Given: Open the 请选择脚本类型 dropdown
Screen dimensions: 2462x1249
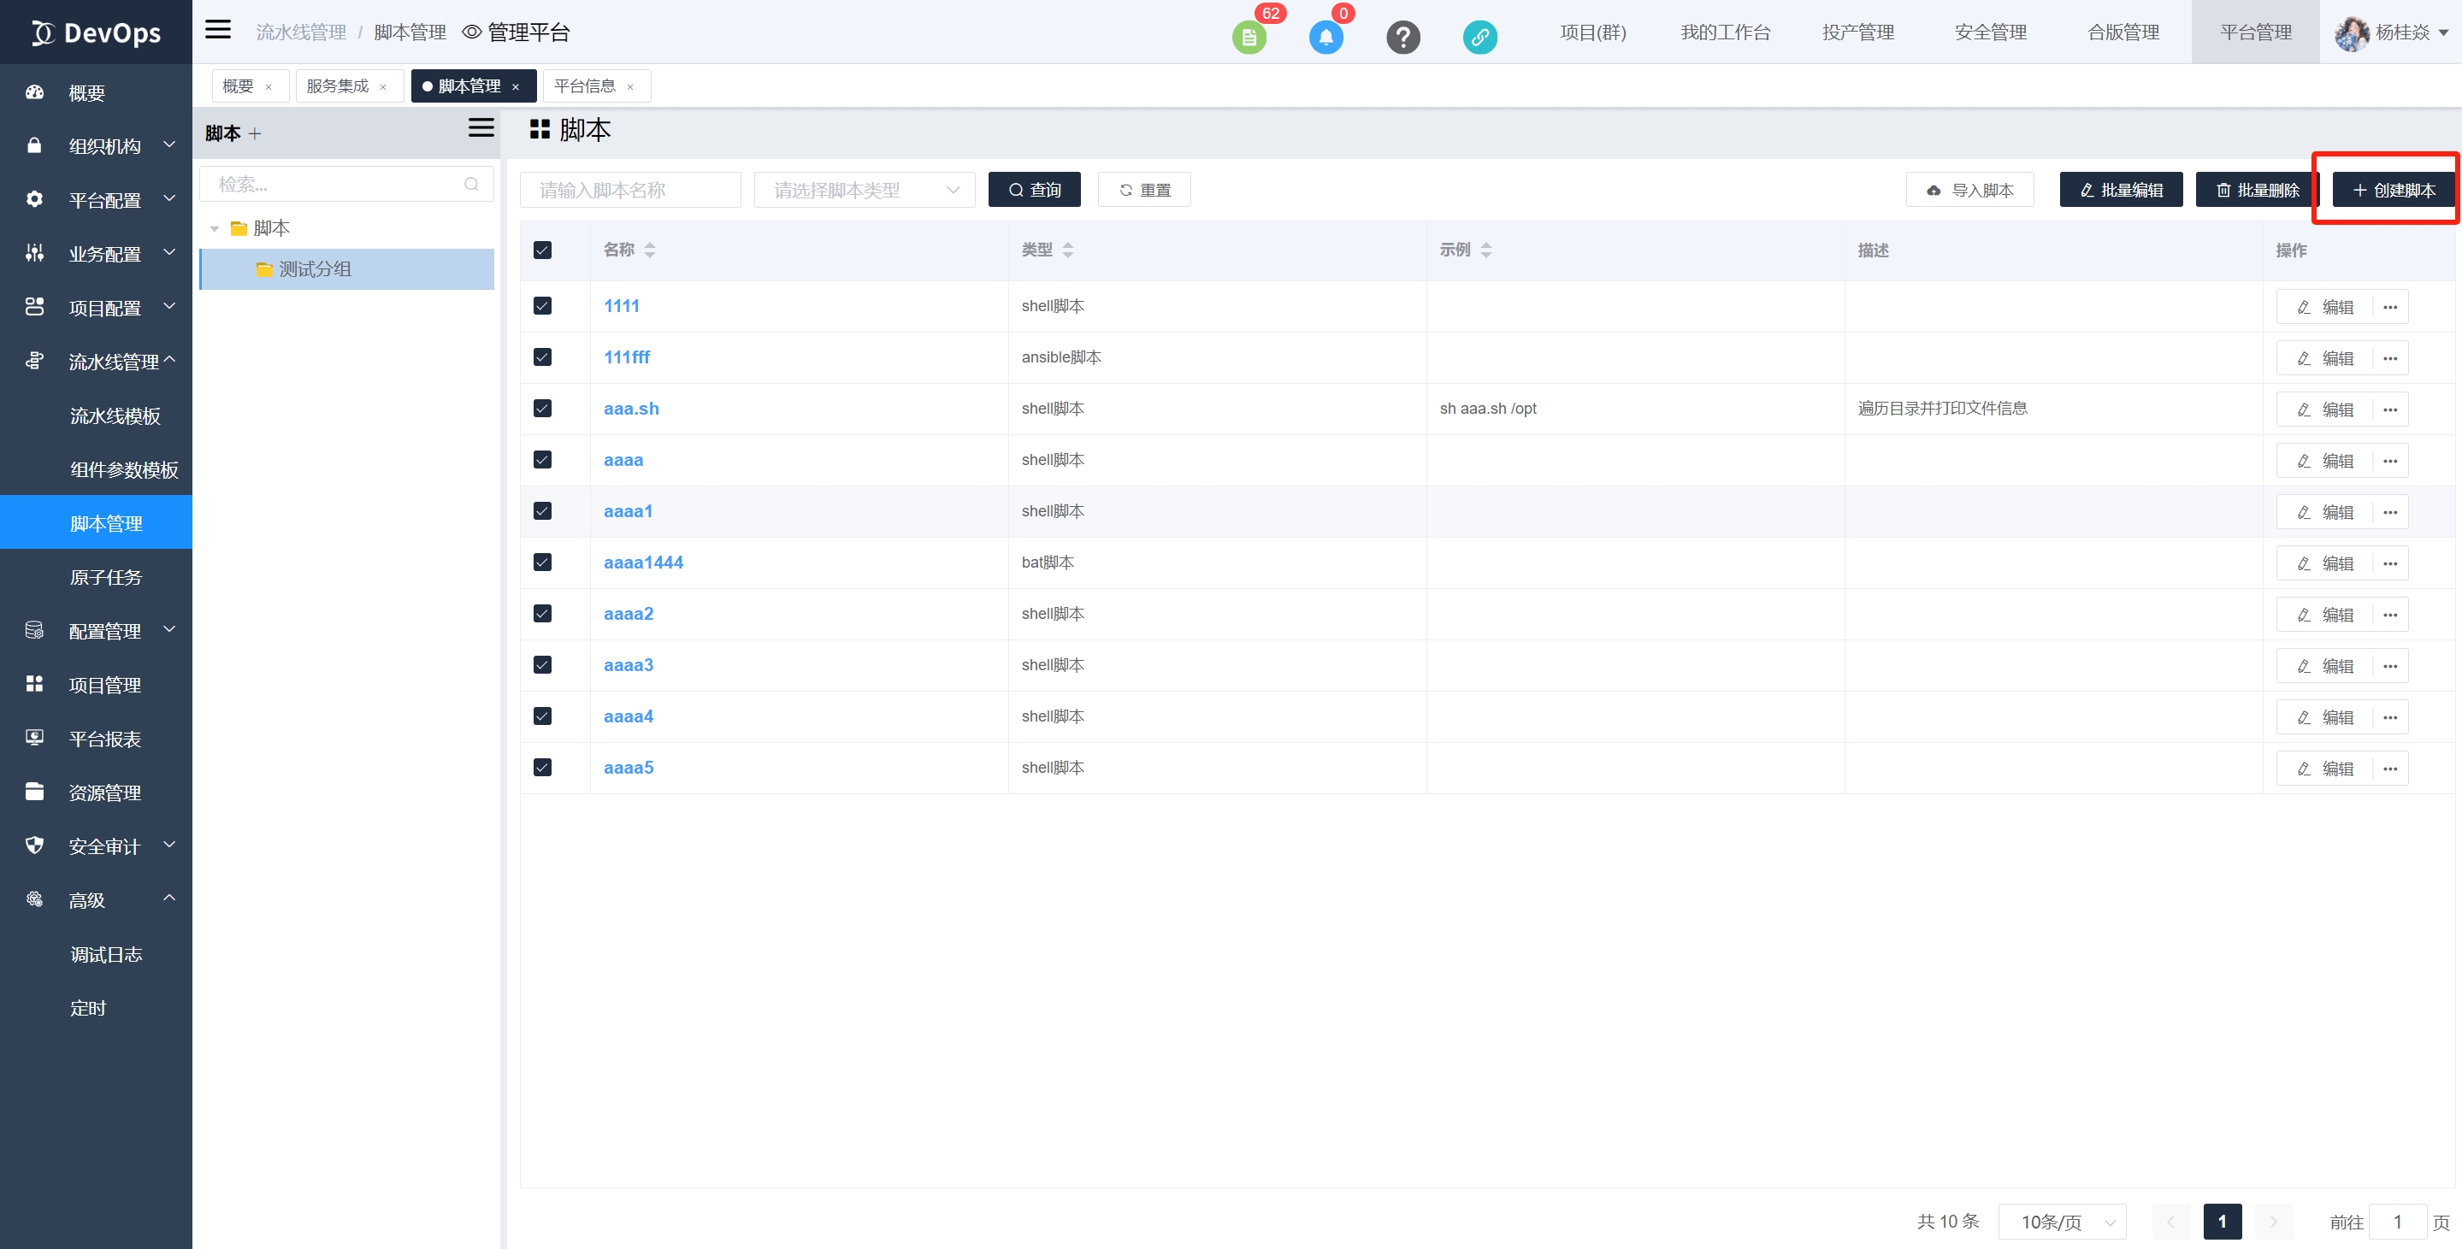Looking at the screenshot, I should (864, 190).
